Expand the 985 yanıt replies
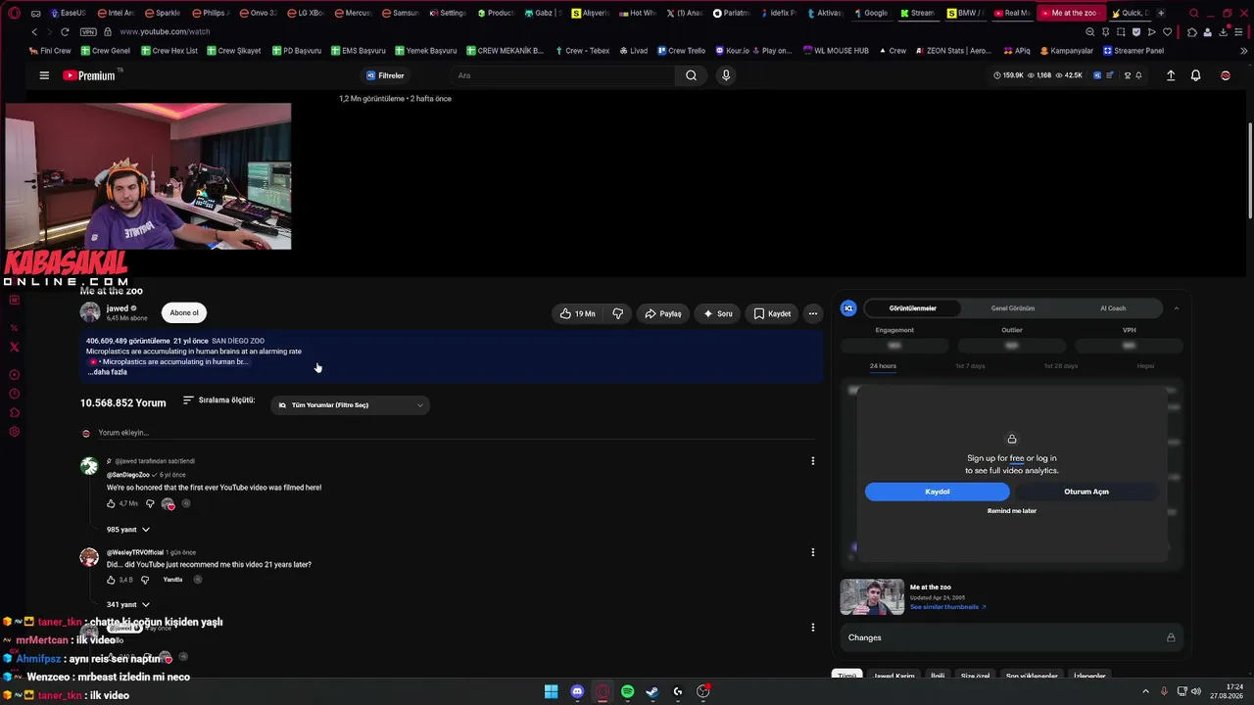The height and width of the screenshot is (705, 1254). [x=128, y=530]
